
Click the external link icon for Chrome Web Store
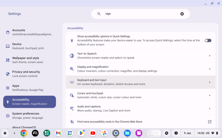(210, 122)
